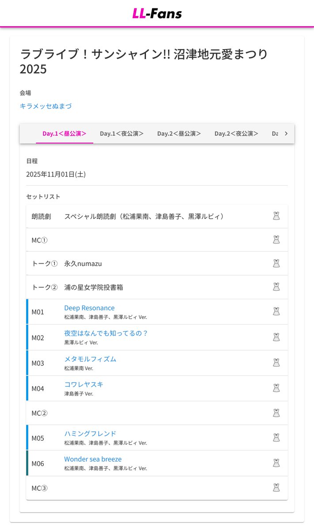Click the 松浦果南 Ver. subtitle

(79, 368)
